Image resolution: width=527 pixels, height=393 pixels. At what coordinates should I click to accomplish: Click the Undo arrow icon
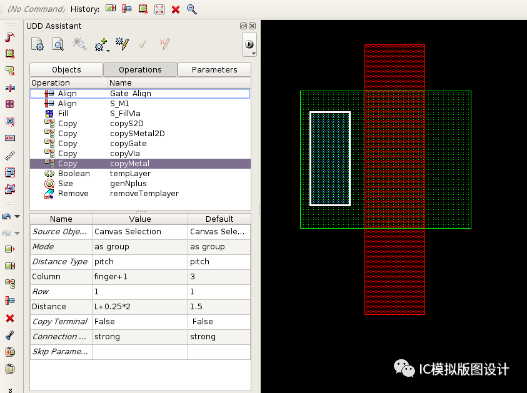coord(7,217)
